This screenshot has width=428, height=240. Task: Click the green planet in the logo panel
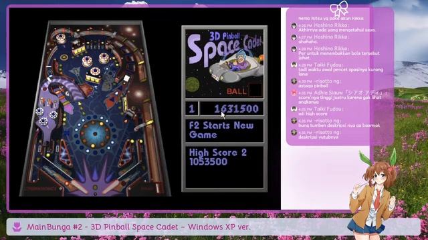click(193, 85)
